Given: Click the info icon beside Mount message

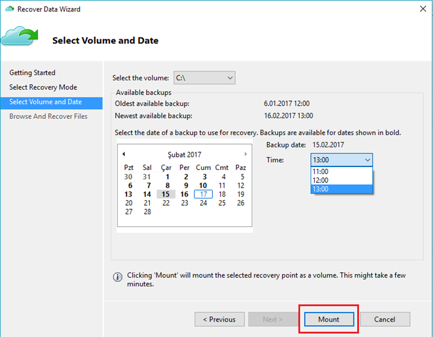Looking at the screenshot, I should pyautogui.click(x=118, y=277).
